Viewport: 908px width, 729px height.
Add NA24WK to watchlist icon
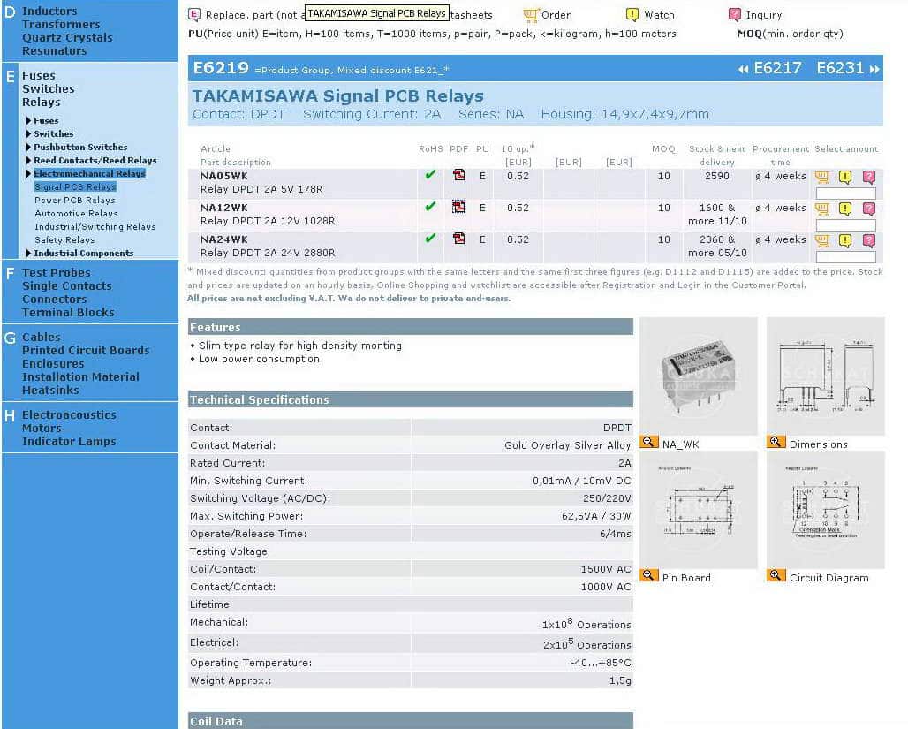pos(845,240)
